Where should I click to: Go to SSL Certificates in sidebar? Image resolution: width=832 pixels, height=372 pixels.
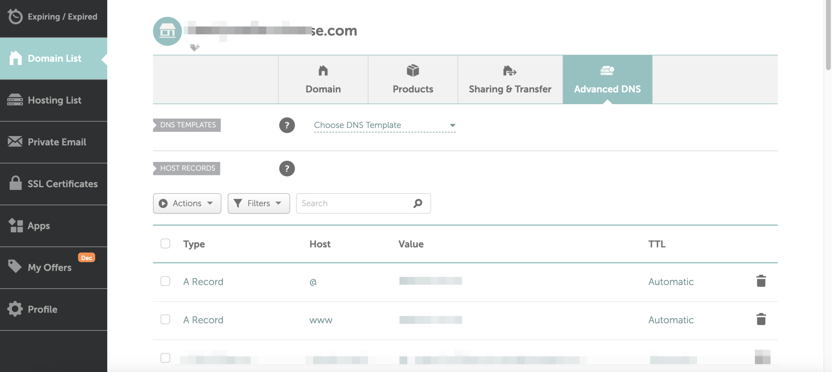(x=54, y=184)
